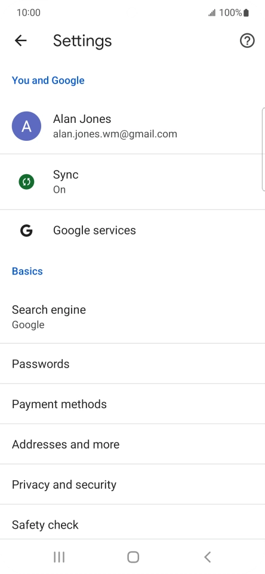This screenshot has width=265, height=574.
Task: Open Google services
Action: point(132,231)
